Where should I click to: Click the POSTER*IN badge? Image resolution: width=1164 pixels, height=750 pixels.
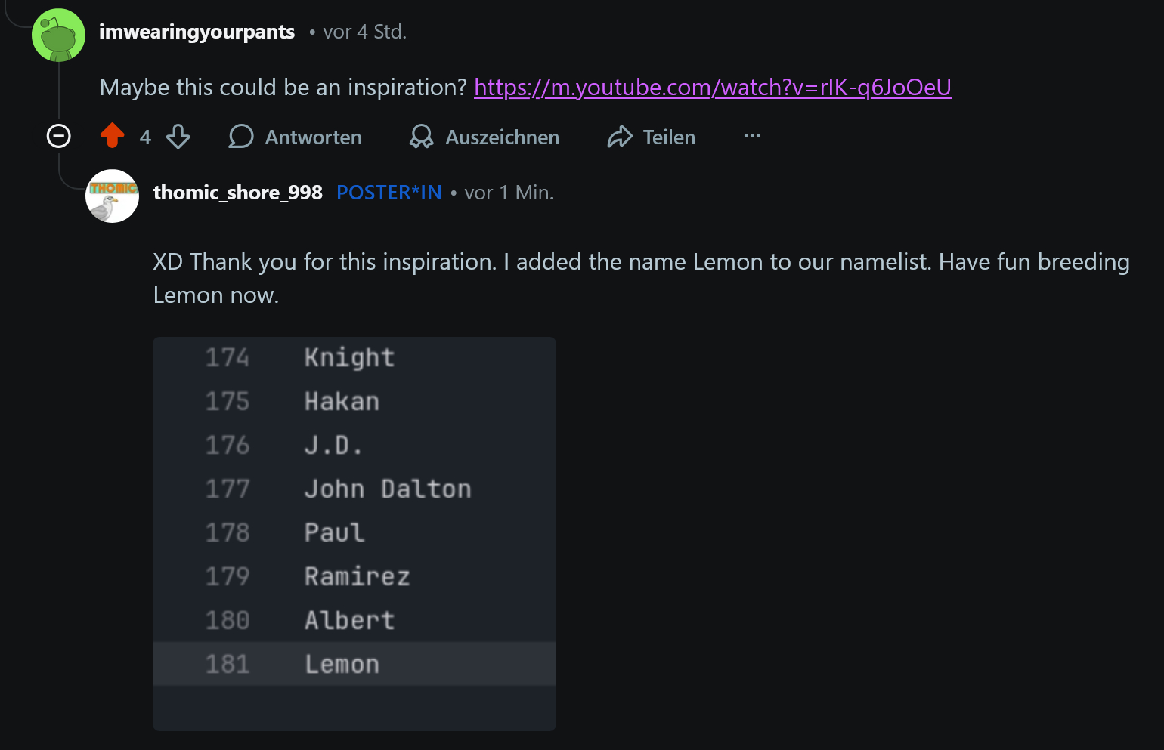(389, 193)
